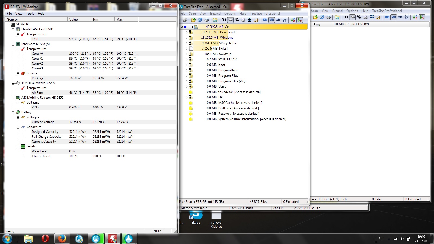
Task: Click the Max column header in HWMonitor
Action: click(126, 20)
